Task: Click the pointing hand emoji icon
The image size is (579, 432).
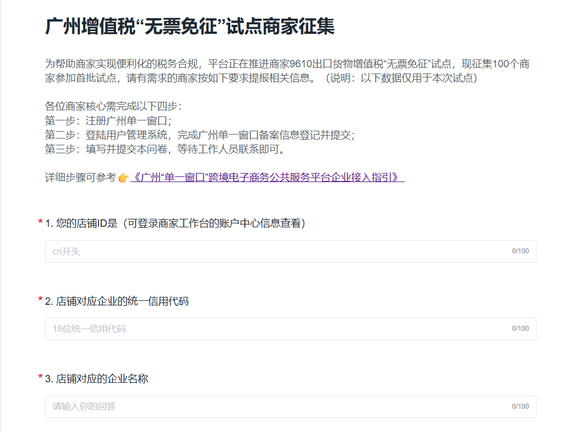Action: pyautogui.click(x=123, y=178)
